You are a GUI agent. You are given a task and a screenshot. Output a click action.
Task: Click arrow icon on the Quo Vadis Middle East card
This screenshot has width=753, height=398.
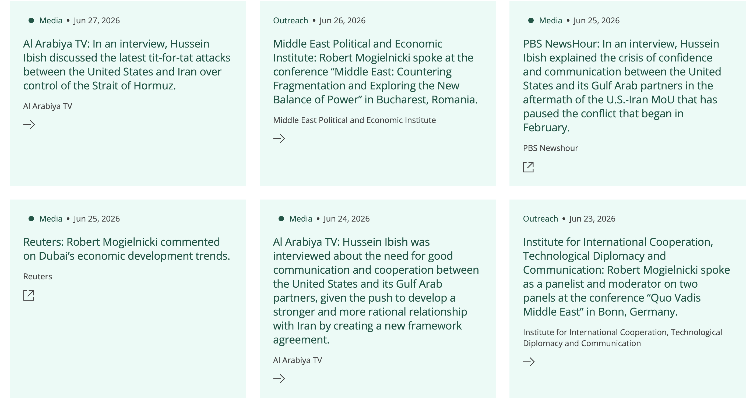click(529, 362)
